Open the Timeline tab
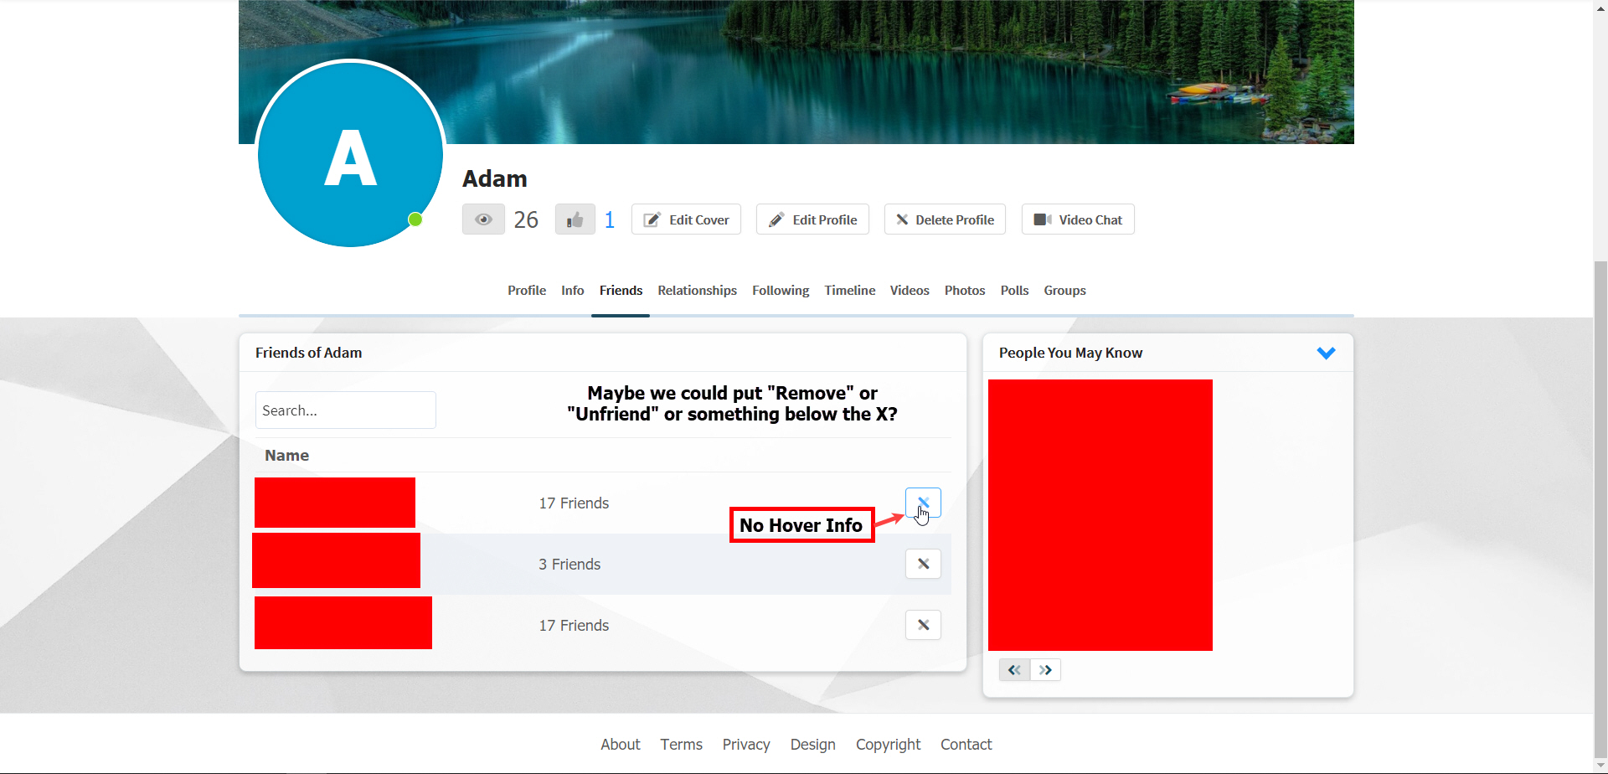This screenshot has width=1608, height=774. 849,291
